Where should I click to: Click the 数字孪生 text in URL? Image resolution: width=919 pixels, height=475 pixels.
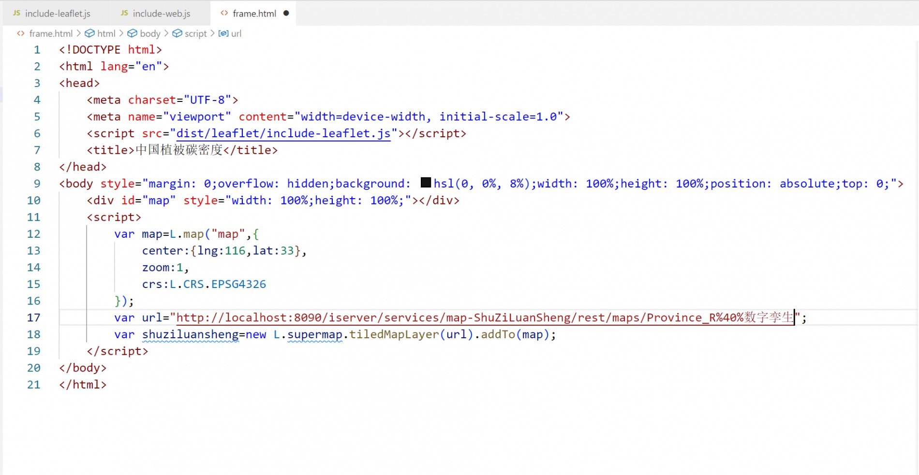(x=769, y=317)
